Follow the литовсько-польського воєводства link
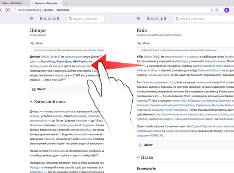 tap(180, 114)
